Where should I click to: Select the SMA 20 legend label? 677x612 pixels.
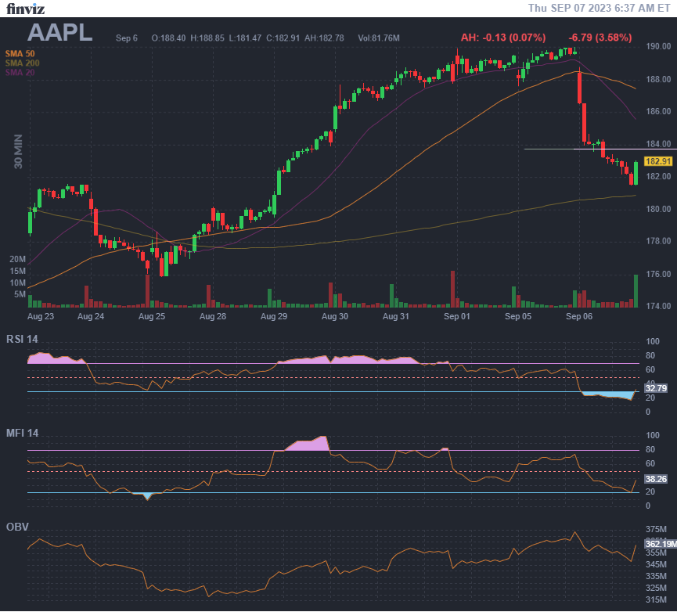click(x=22, y=72)
